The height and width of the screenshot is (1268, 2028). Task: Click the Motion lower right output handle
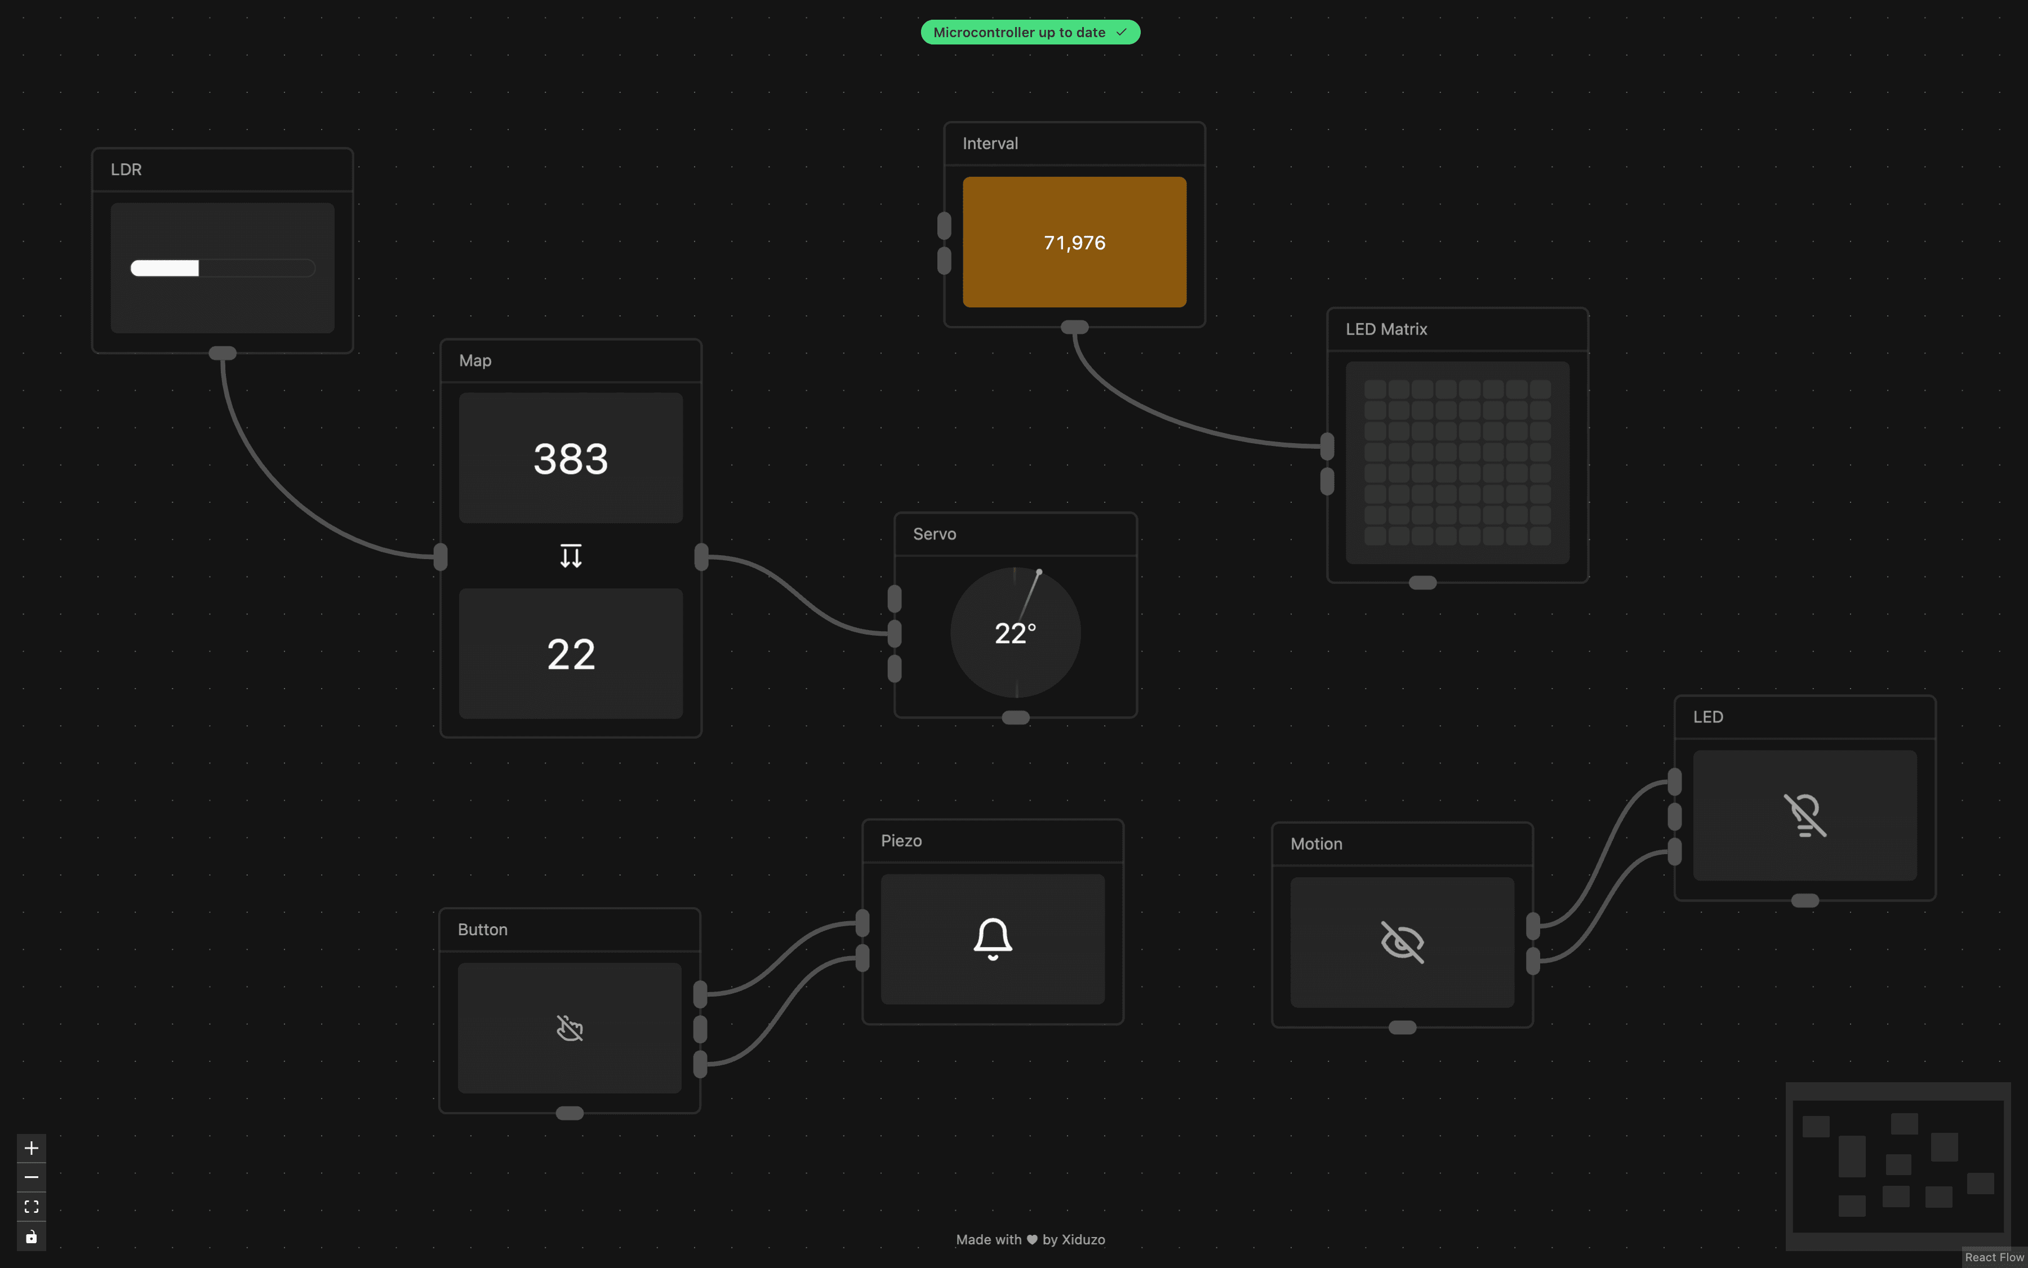point(1533,961)
